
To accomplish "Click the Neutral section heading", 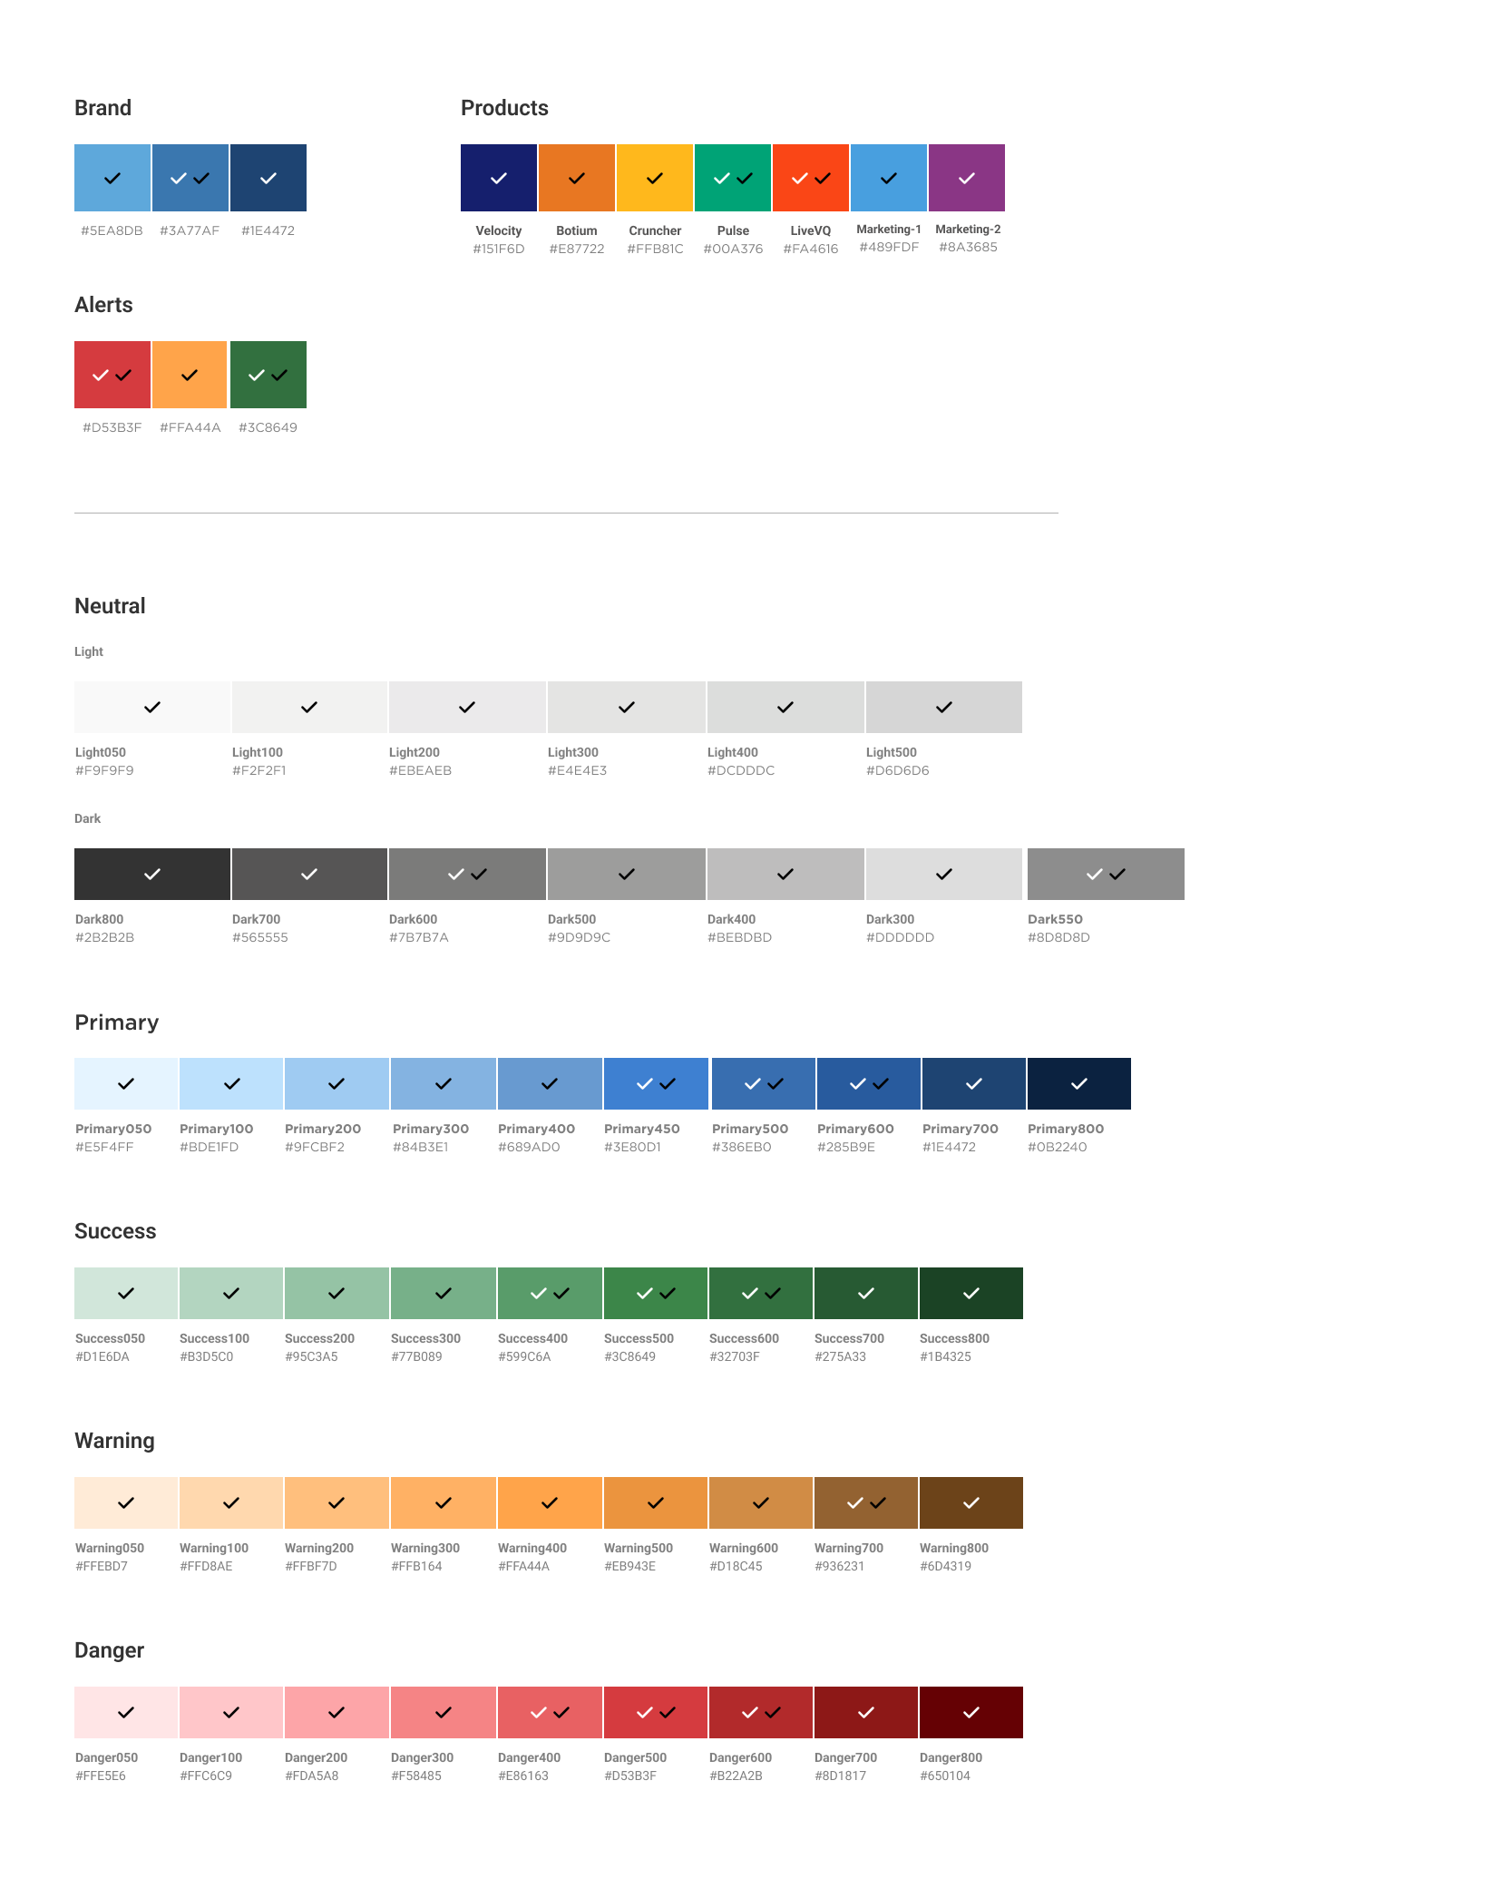I will click(x=110, y=606).
